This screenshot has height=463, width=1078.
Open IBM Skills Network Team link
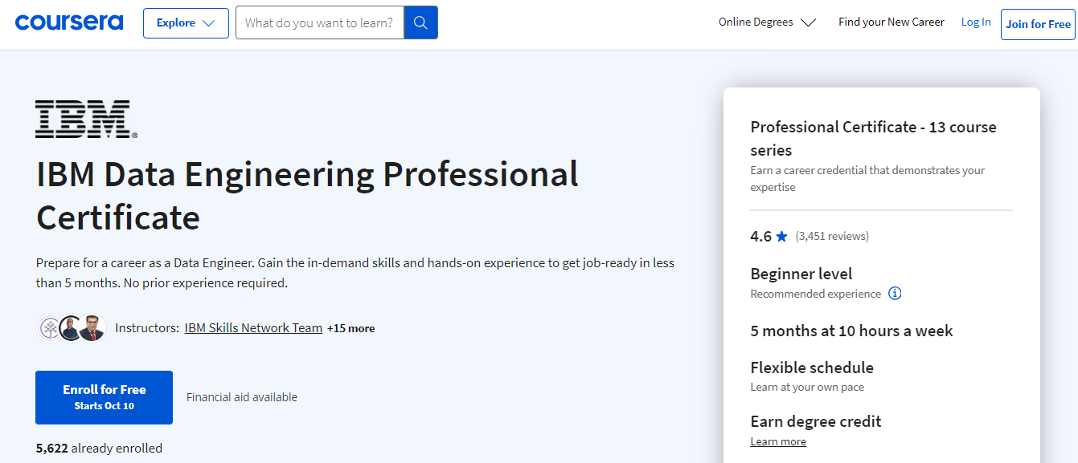tap(253, 328)
